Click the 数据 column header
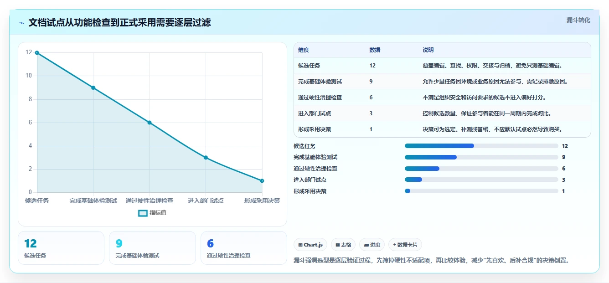The image size is (609, 283). click(x=375, y=50)
